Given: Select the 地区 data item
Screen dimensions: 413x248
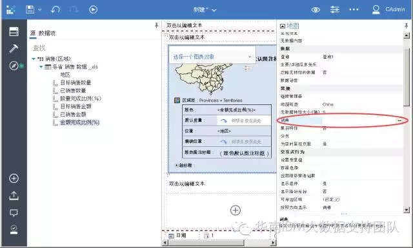Looking at the screenshot, I should [x=65, y=75].
